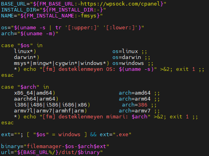Viewport: 209px width, 156px height.
Task: Click the '[:upper:]' tr argument
Action: pos(82,28)
